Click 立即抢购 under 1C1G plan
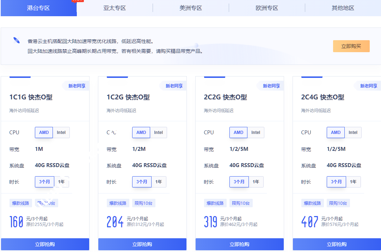Image resolution: width=381 pixels, height=252 pixels. pos(45,244)
